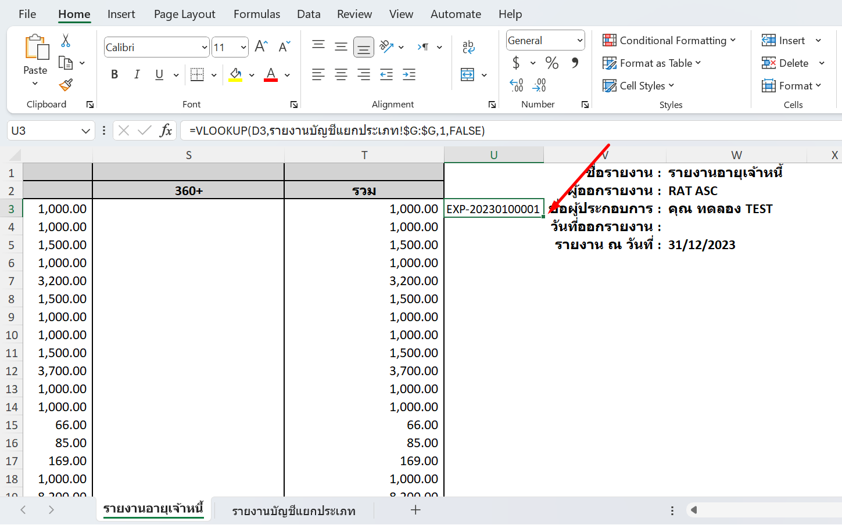Select row header 12
842x525 pixels.
12,371
